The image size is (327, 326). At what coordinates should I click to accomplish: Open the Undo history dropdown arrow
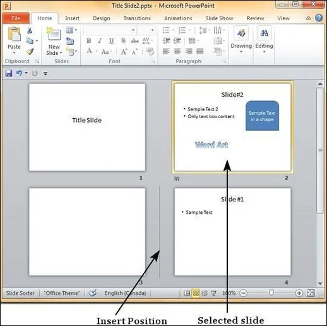coord(26,73)
